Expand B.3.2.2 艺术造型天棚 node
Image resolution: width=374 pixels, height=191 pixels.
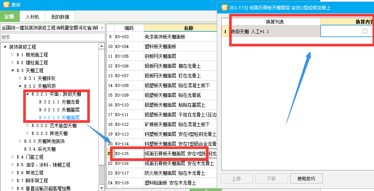[x=28, y=125]
